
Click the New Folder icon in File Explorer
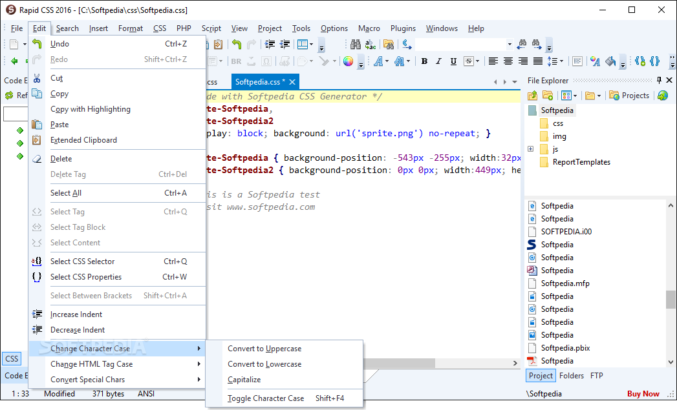pos(548,96)
